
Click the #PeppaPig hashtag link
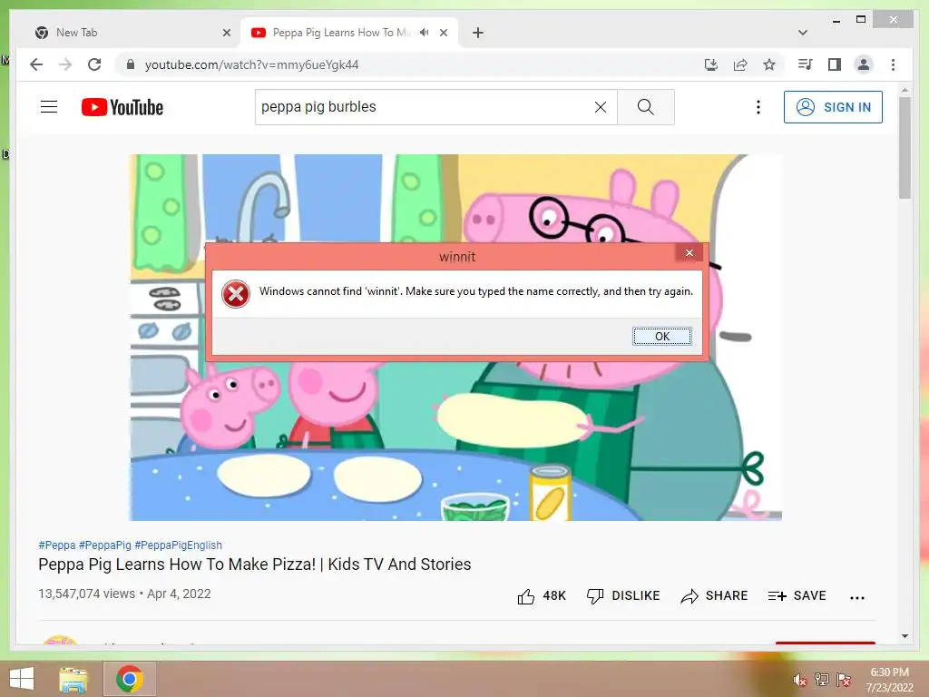pyautogui.click(x=105, y=545)
